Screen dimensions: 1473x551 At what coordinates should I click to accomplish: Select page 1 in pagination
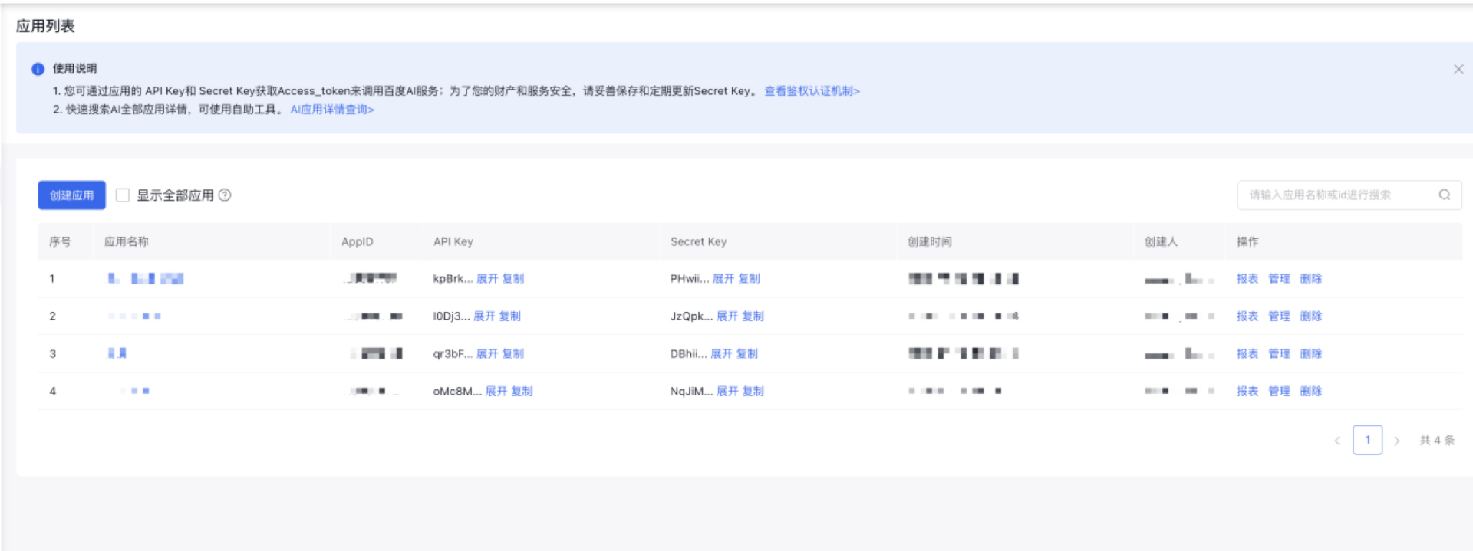(1367, 441)
